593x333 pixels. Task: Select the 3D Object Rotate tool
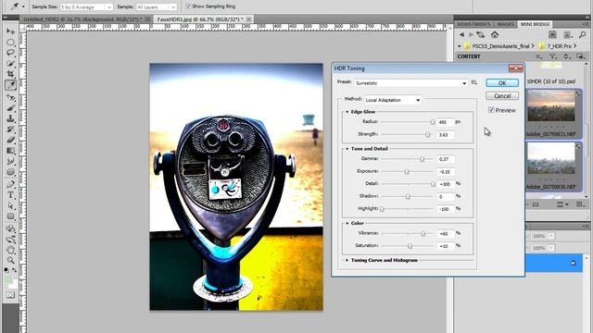[10, 228]
